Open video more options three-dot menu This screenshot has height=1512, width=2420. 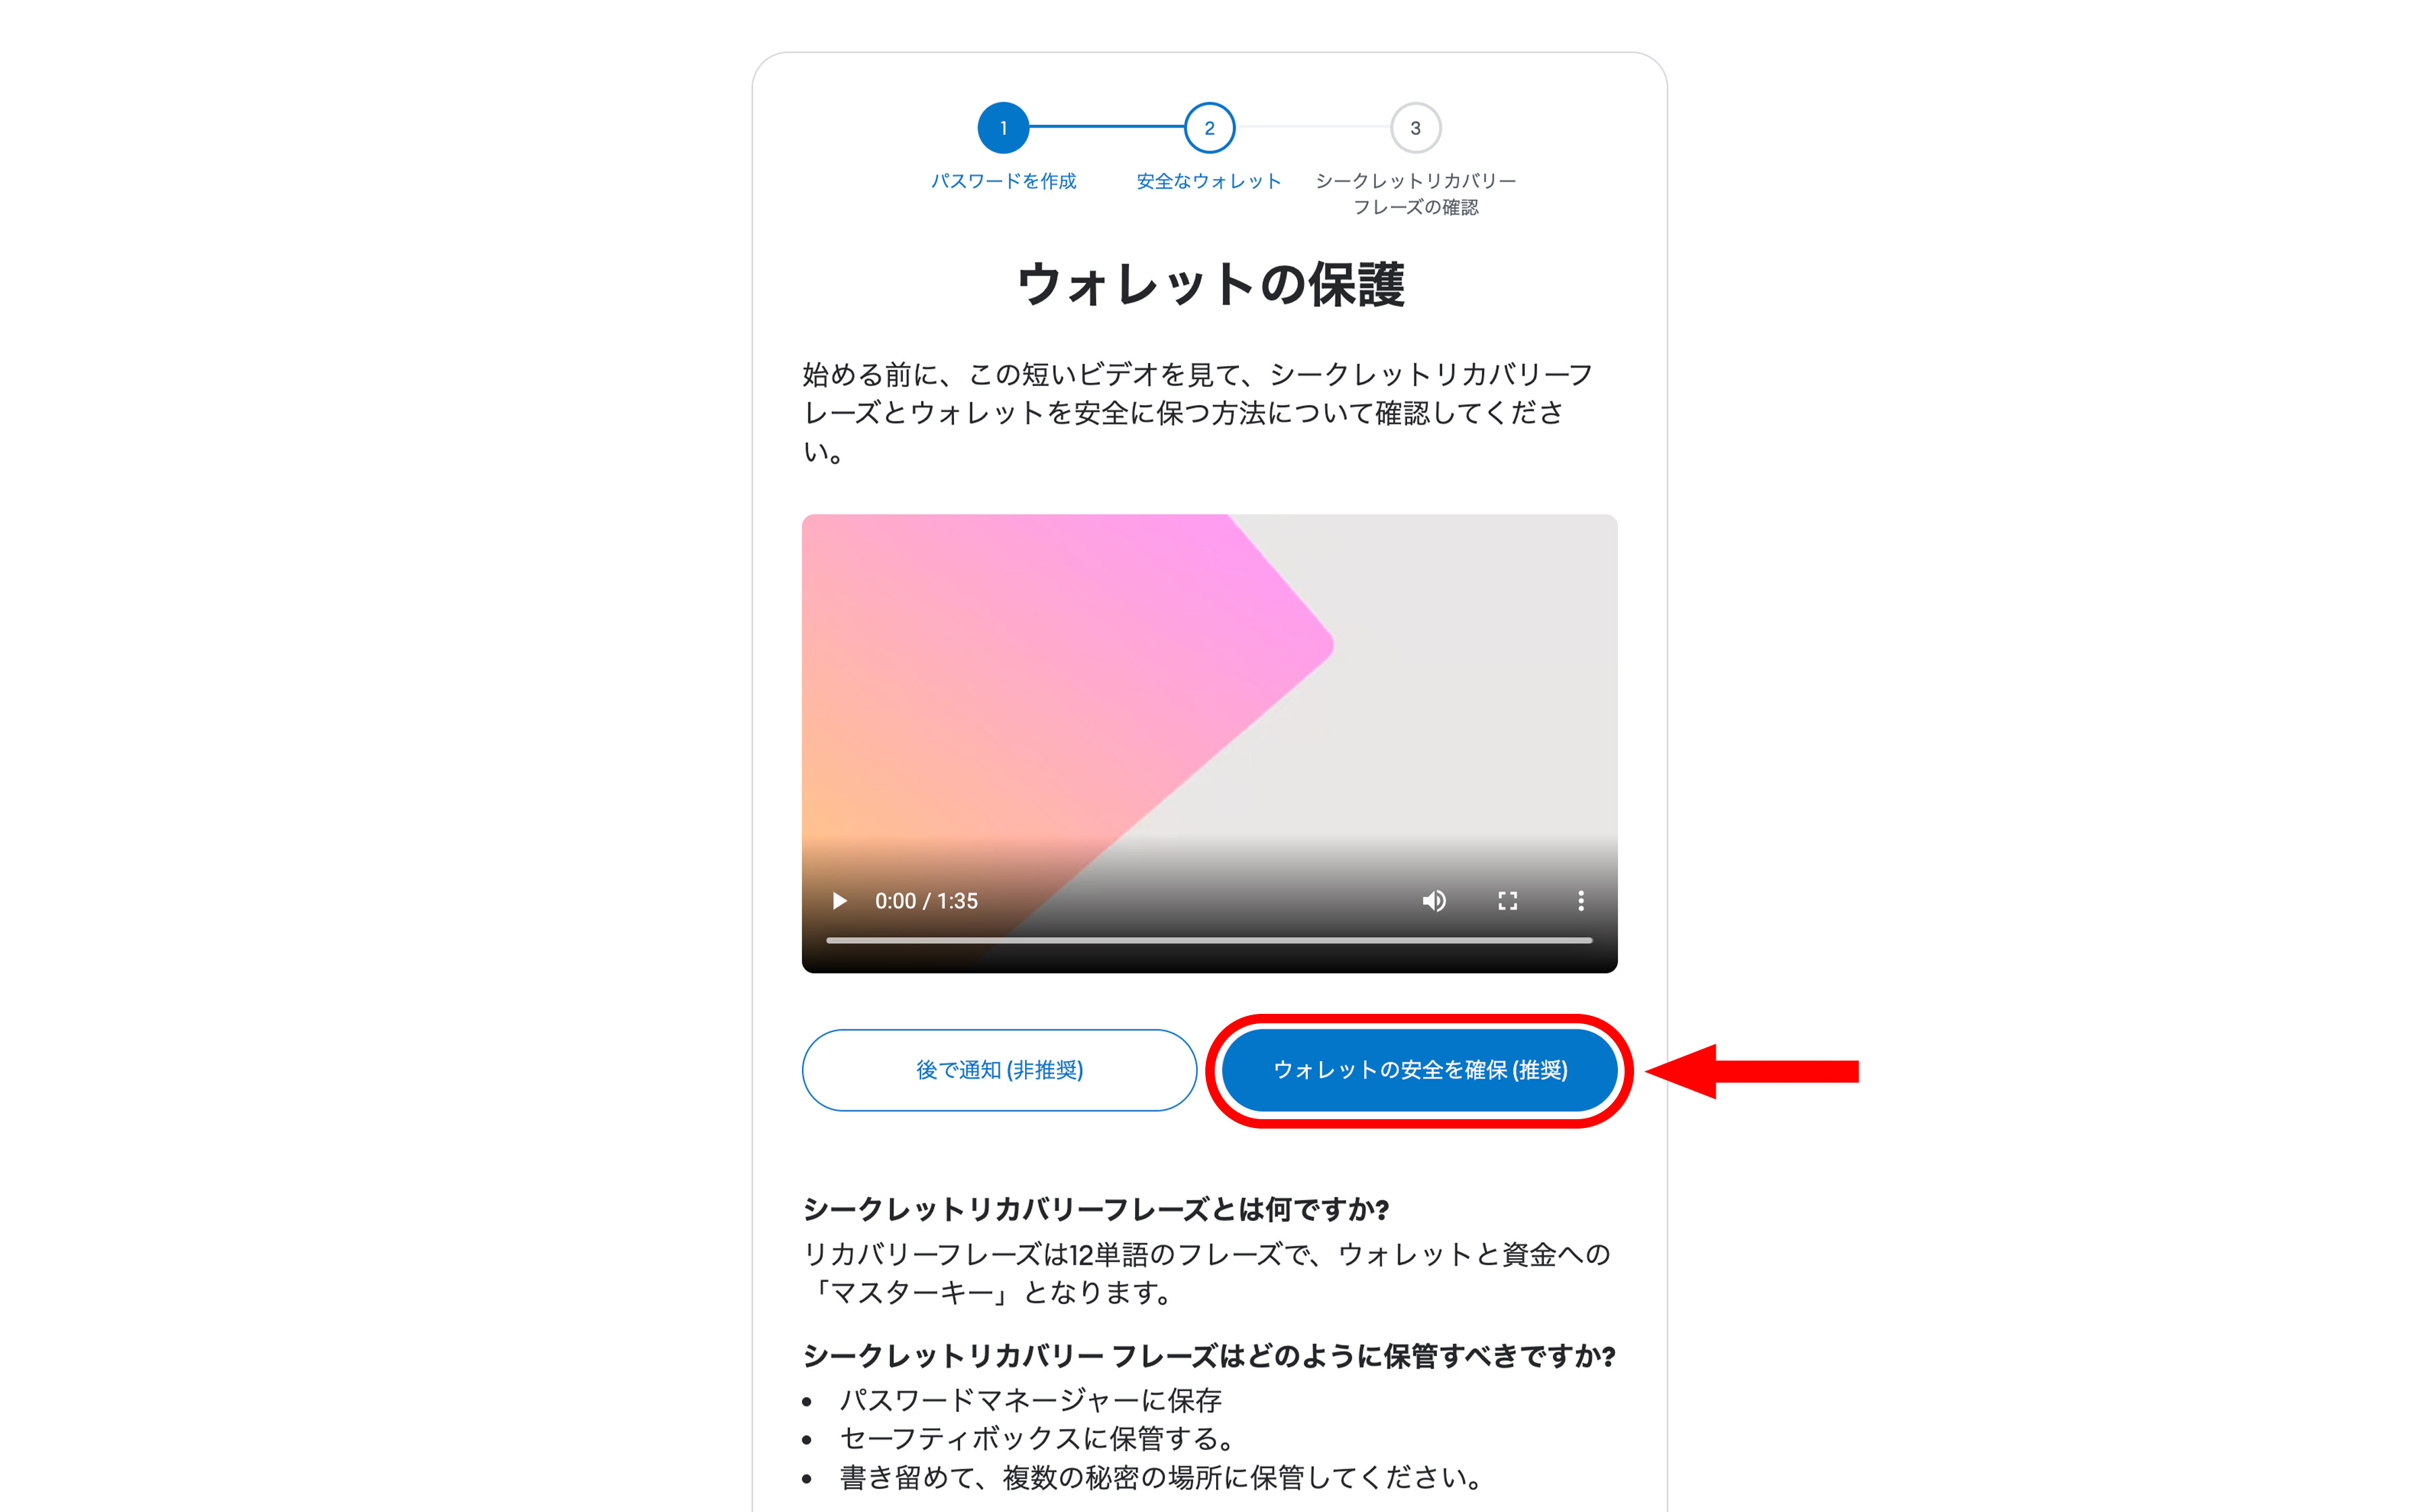[1581, 901]
